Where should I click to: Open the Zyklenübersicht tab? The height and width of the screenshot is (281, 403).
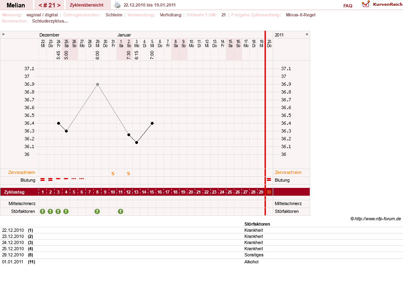(87, 5)
